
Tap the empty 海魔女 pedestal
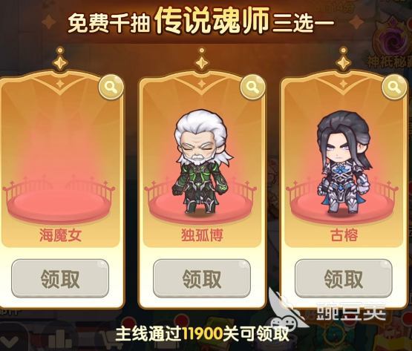pos(59,201)
